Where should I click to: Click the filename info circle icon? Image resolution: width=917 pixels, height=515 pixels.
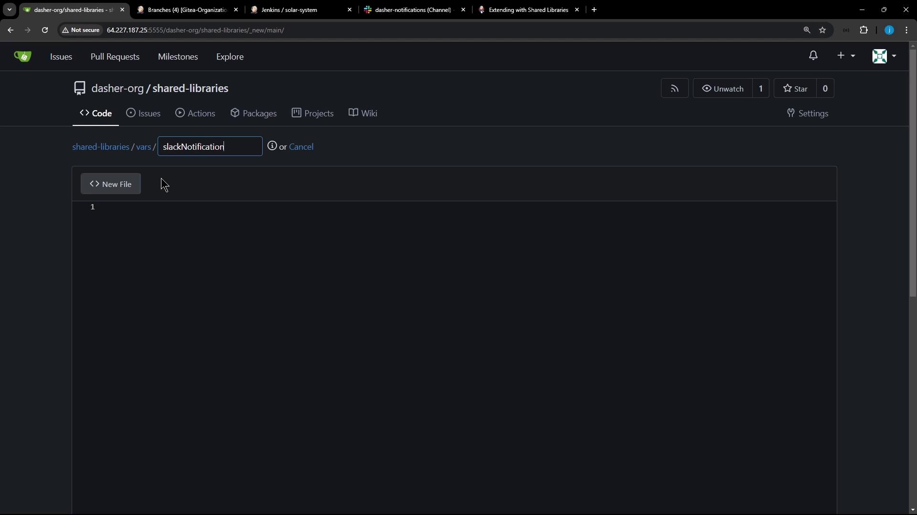pos(272,146)
